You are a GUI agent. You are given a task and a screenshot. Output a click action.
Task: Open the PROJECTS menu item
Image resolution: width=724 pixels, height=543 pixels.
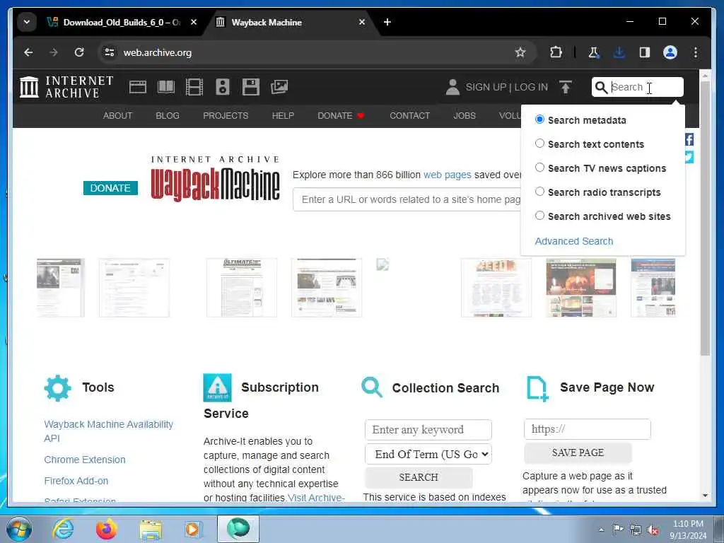pyautogui.click(x=226, y=115)
